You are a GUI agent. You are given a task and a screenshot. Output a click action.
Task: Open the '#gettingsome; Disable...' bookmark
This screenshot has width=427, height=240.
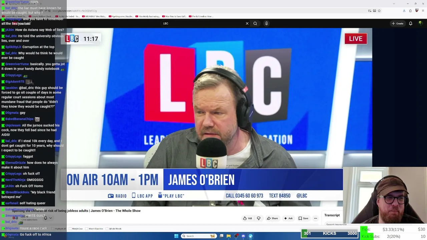coord(121,16)
